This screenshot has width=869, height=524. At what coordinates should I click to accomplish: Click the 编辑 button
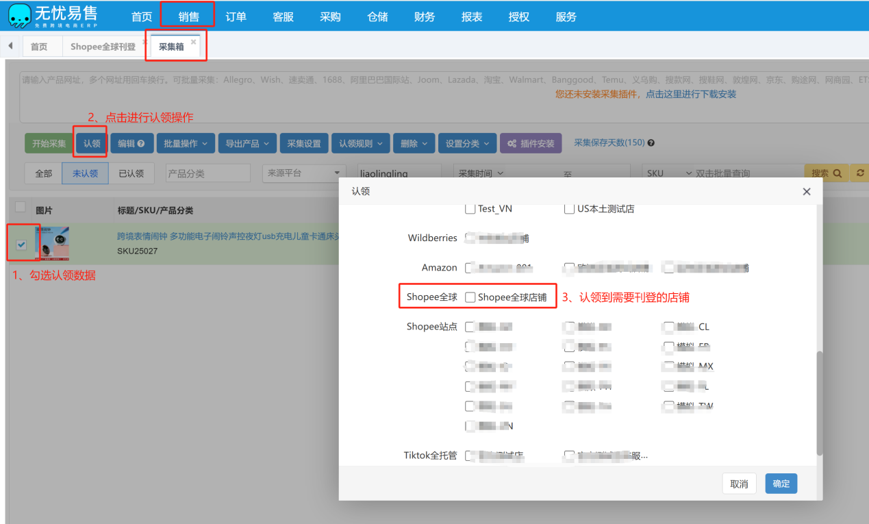131,144
